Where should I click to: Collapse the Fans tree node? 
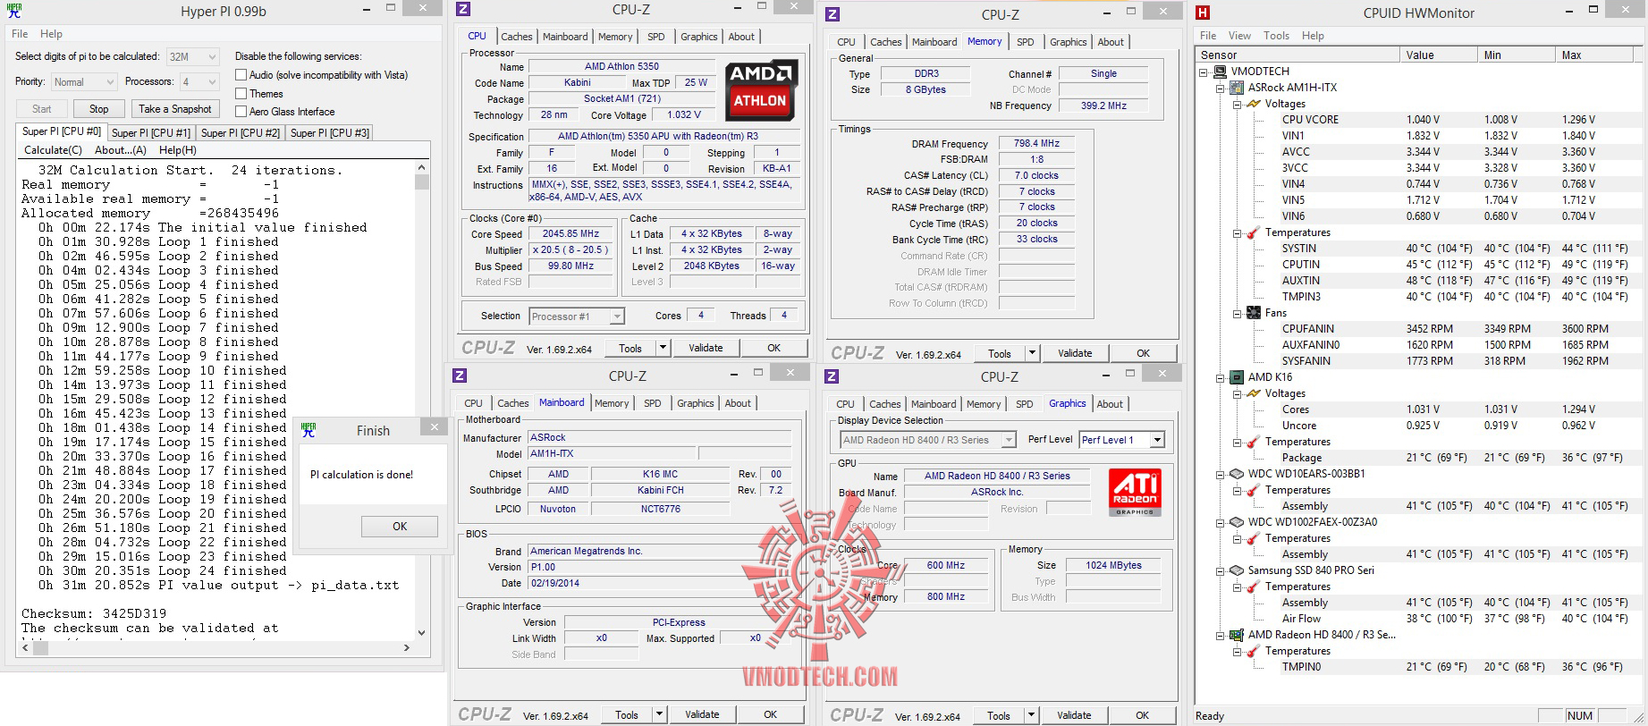(1238, 313)
